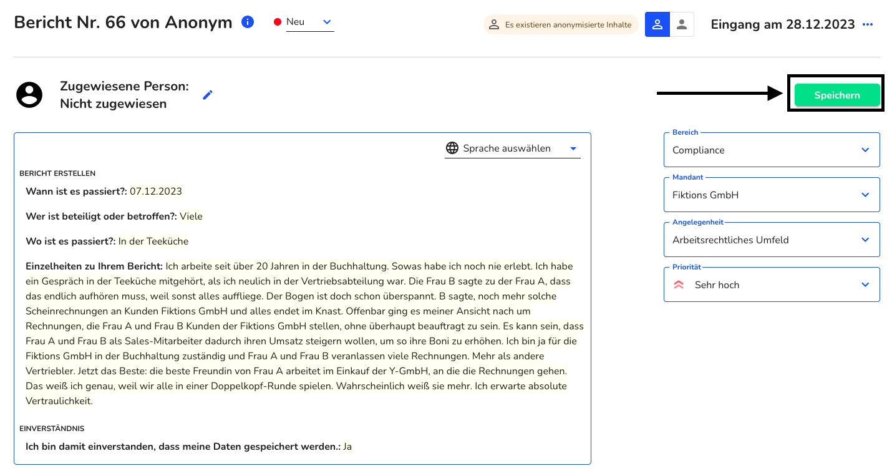Open the Neu status dropdown
This screenshot has height=476, width=892.
point(310,22)
